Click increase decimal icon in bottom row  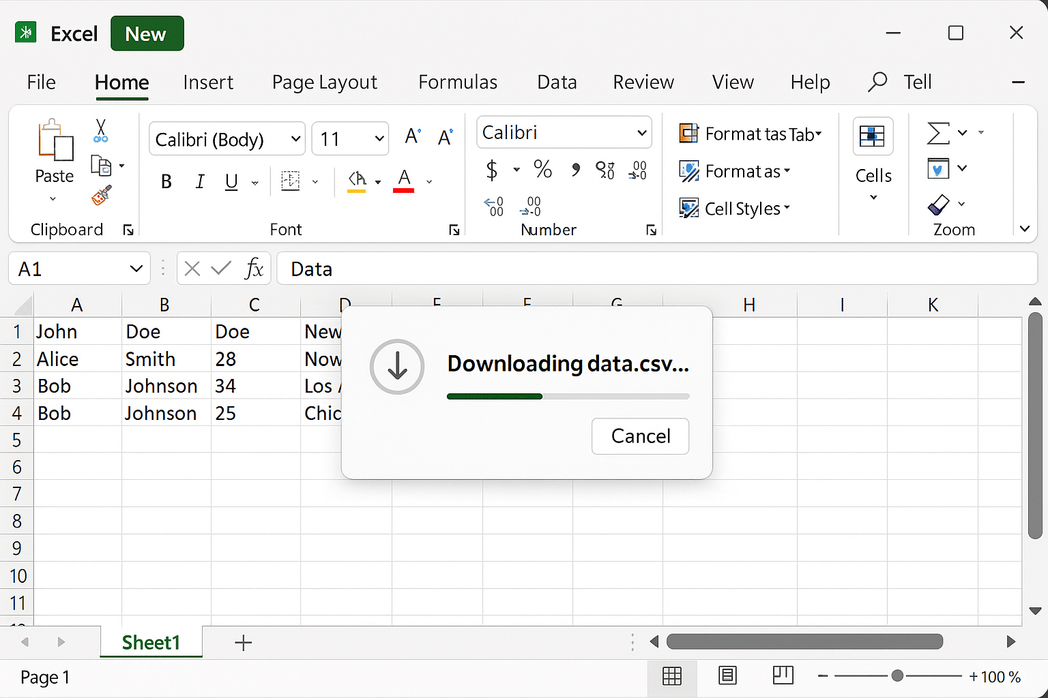(494, 206)
